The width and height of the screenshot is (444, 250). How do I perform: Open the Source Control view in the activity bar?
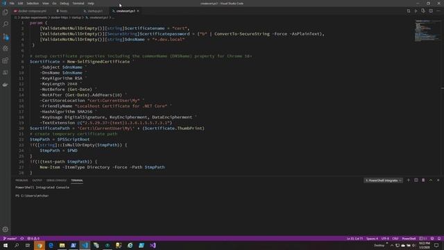[6, 37]
